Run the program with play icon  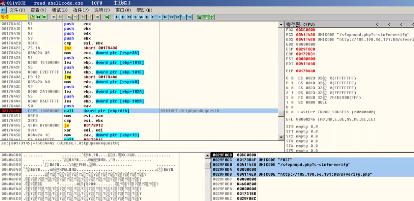coord(54,17)
